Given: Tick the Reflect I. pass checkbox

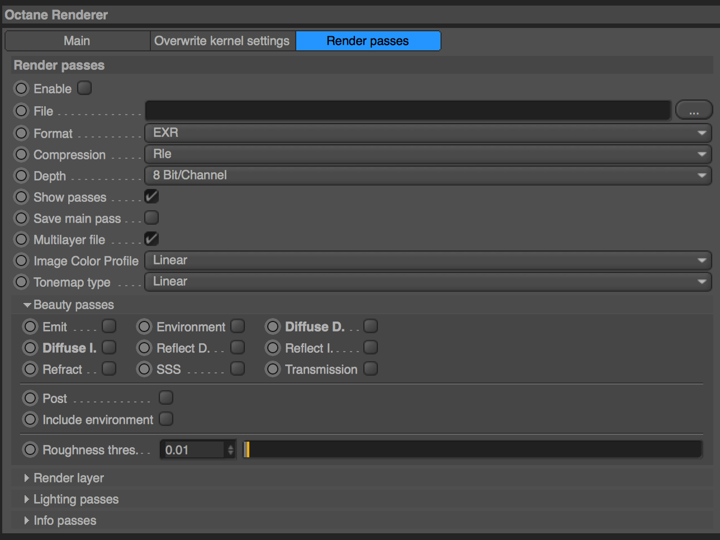Looking at the screenshot, I should pyautogui.click(x=371, y=347).
